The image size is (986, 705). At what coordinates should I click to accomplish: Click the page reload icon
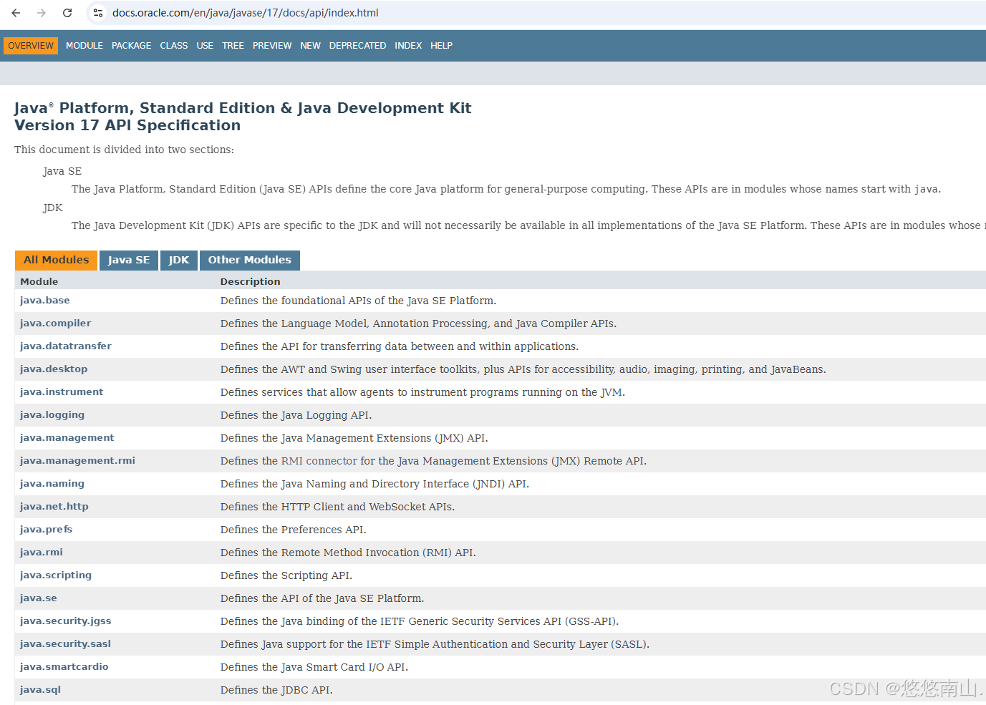click(67, 12)
